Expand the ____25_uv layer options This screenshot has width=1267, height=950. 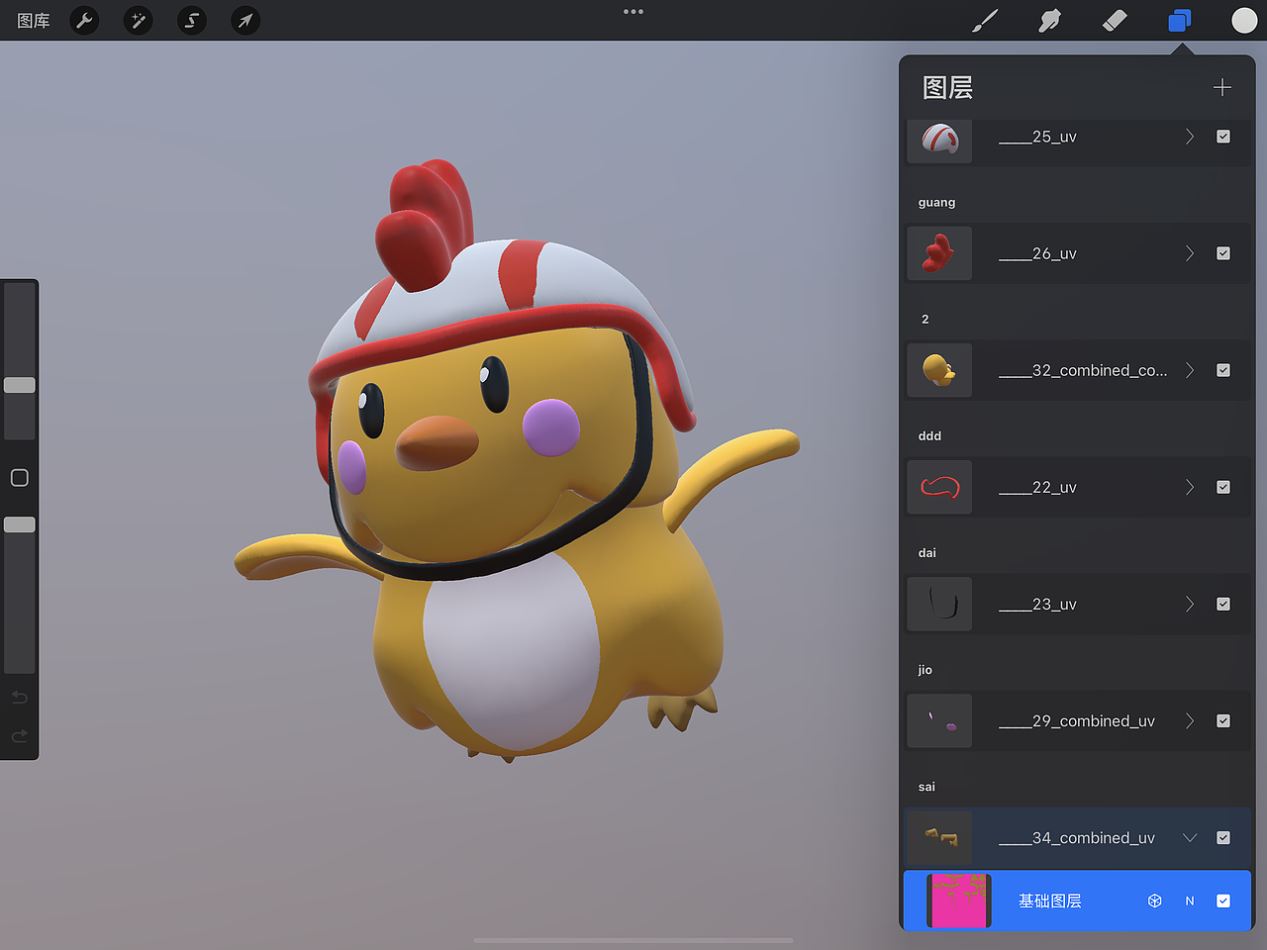tap(1190, 137)
